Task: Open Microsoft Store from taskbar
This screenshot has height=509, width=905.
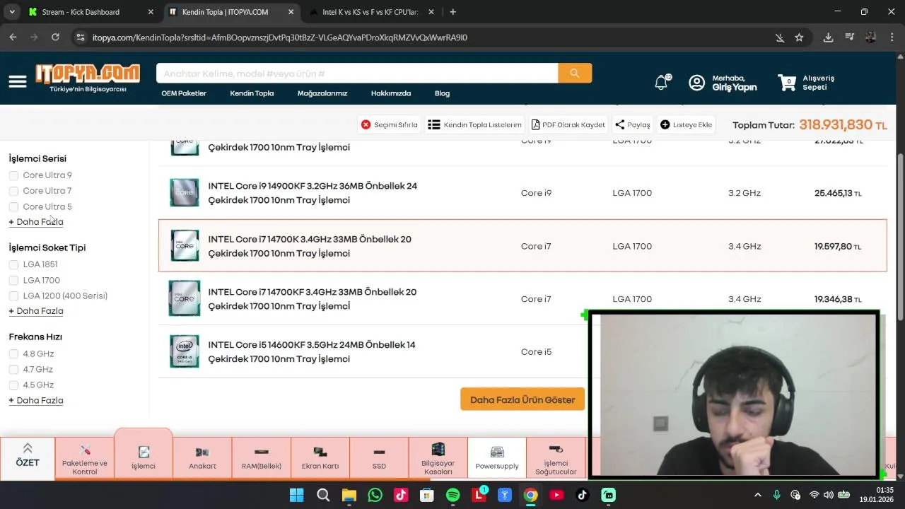Action: click(426, 495)
